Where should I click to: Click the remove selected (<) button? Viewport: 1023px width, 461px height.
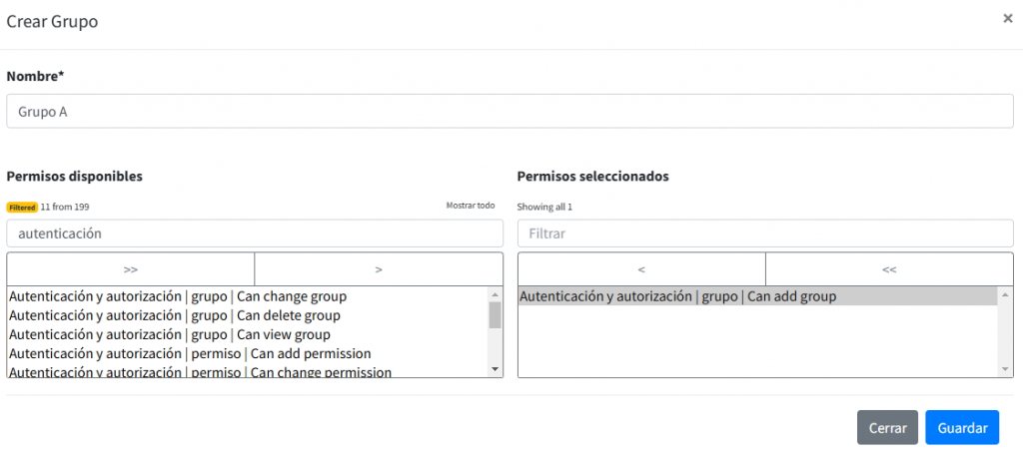pos(641,269)
